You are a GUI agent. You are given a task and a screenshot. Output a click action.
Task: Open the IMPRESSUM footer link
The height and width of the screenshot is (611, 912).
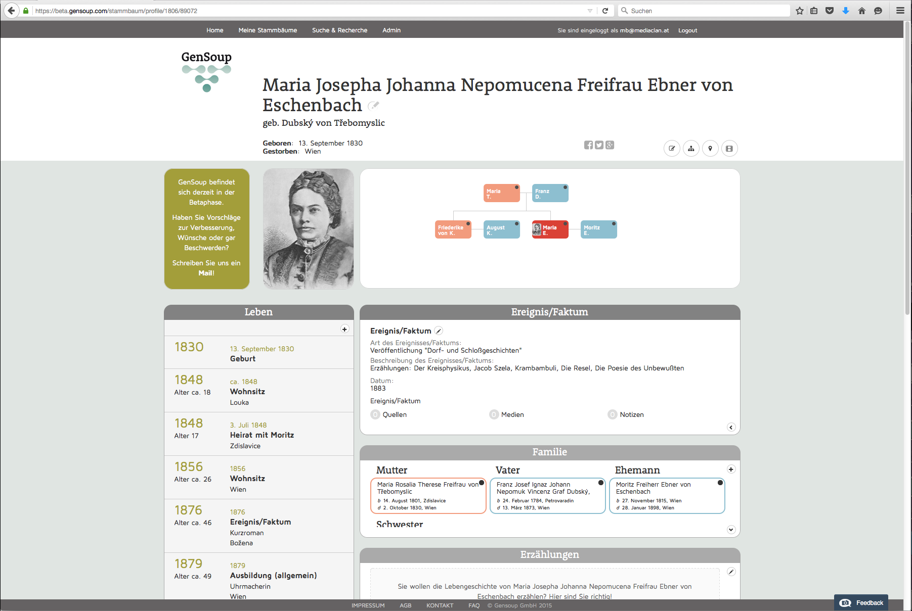tap(368, 605)
